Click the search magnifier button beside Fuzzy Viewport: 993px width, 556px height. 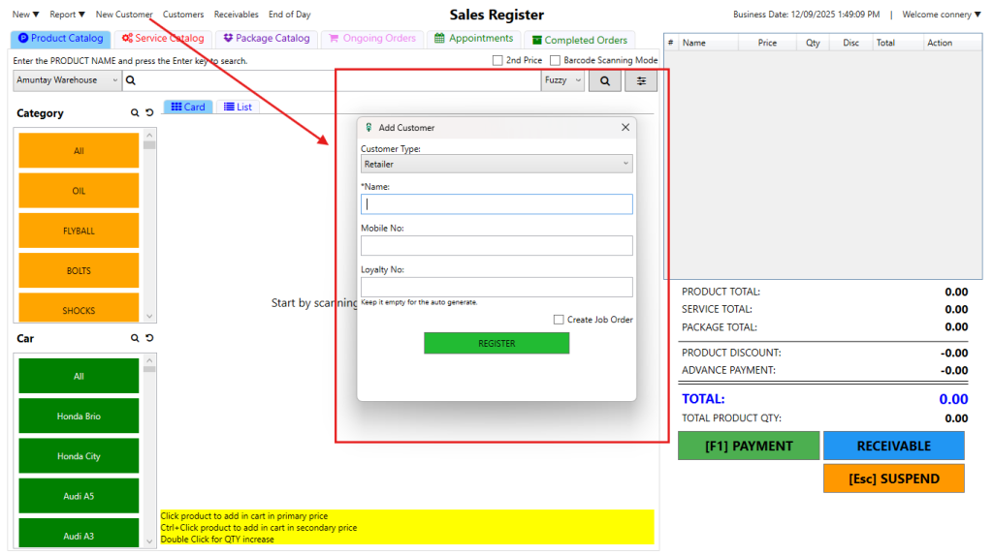[x=604, y=81]
